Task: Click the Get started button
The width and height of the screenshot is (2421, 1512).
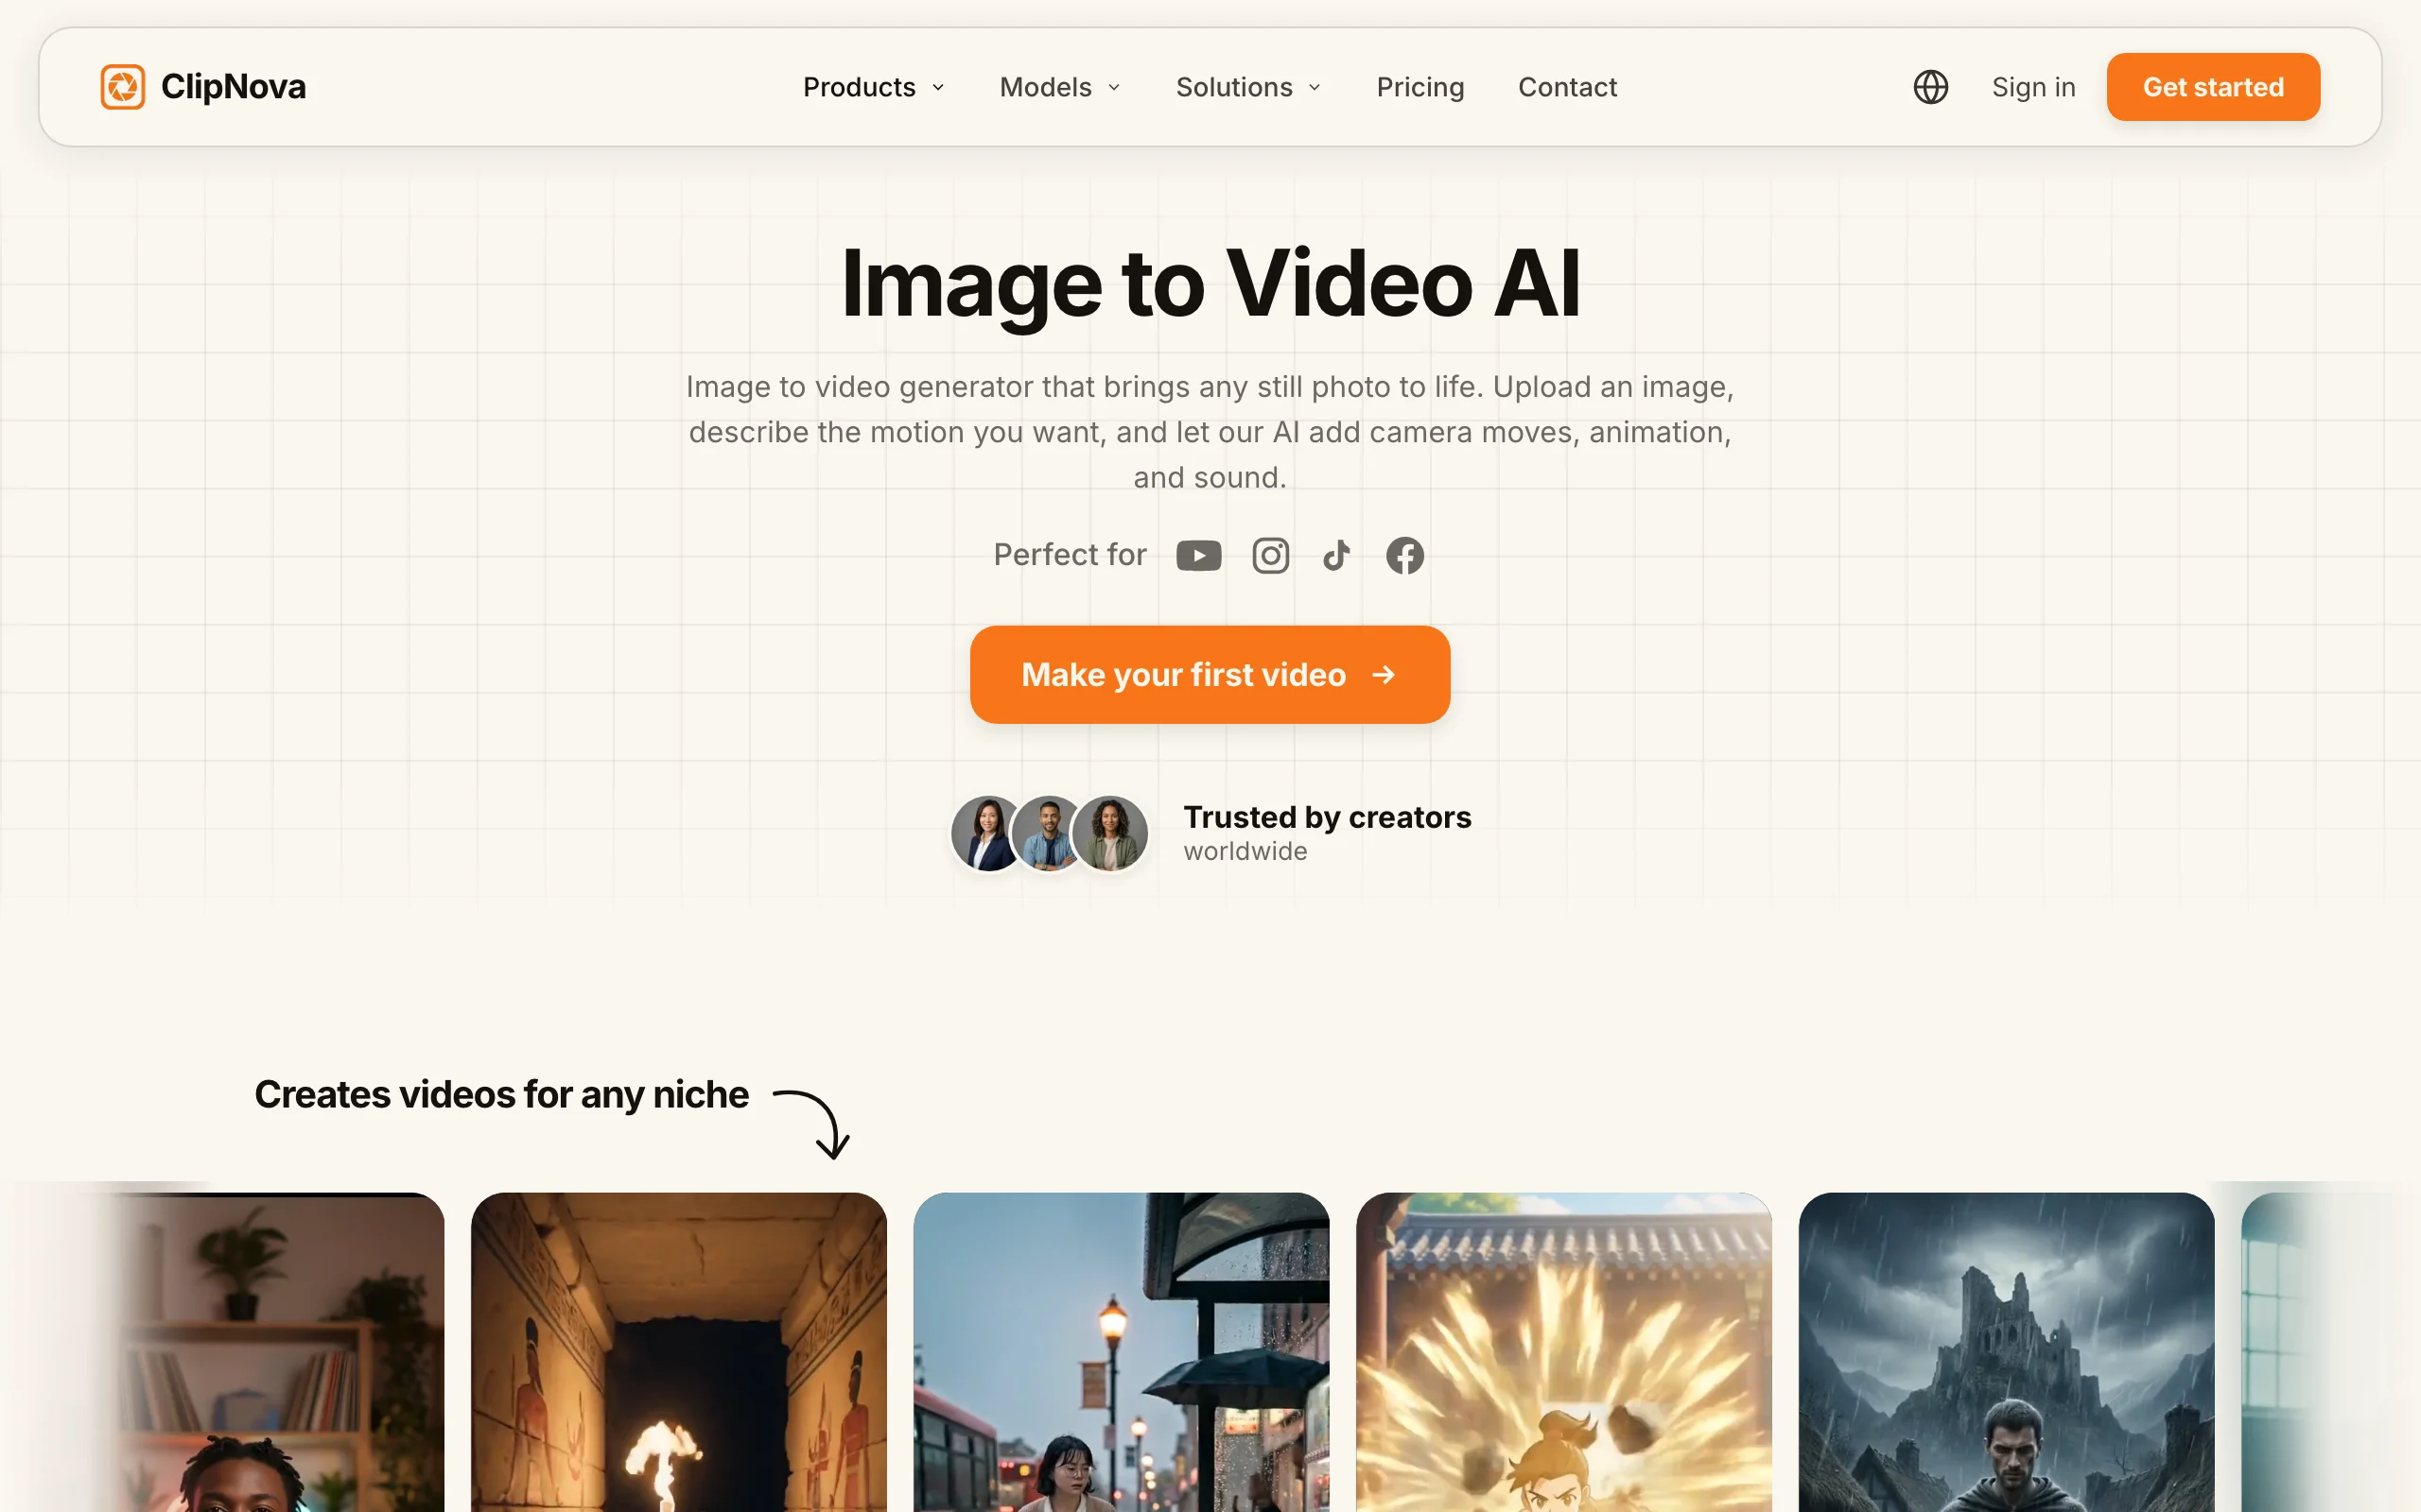Action: pyautogui.click(x=2213, y=87)
